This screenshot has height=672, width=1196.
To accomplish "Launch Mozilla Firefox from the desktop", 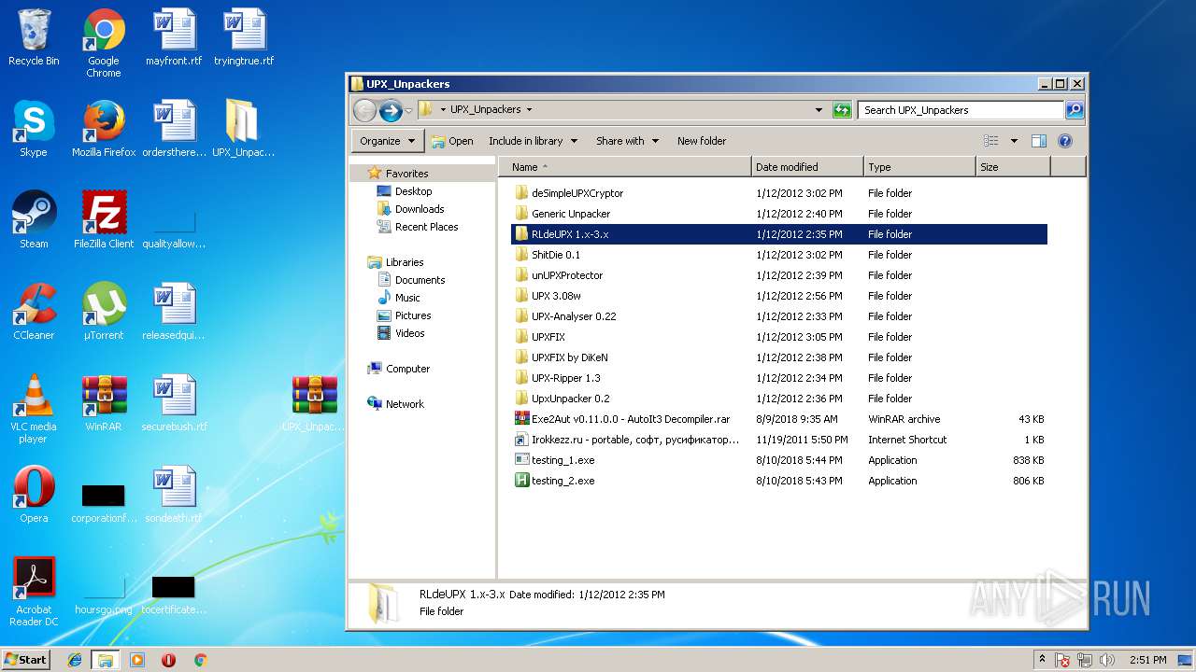I will coord(104,129).
